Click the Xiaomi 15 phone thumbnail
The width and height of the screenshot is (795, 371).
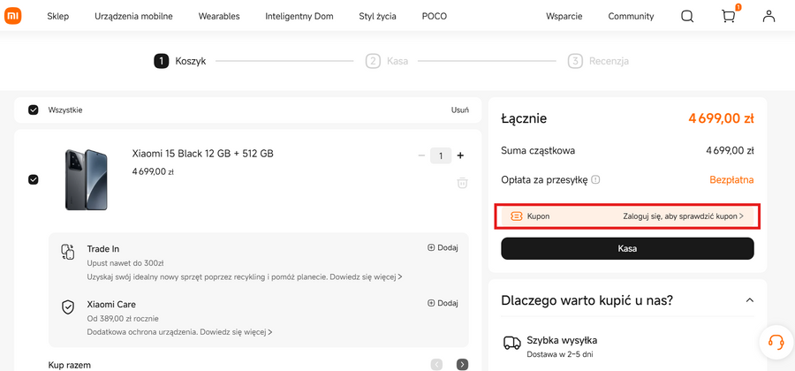[86, 179]
